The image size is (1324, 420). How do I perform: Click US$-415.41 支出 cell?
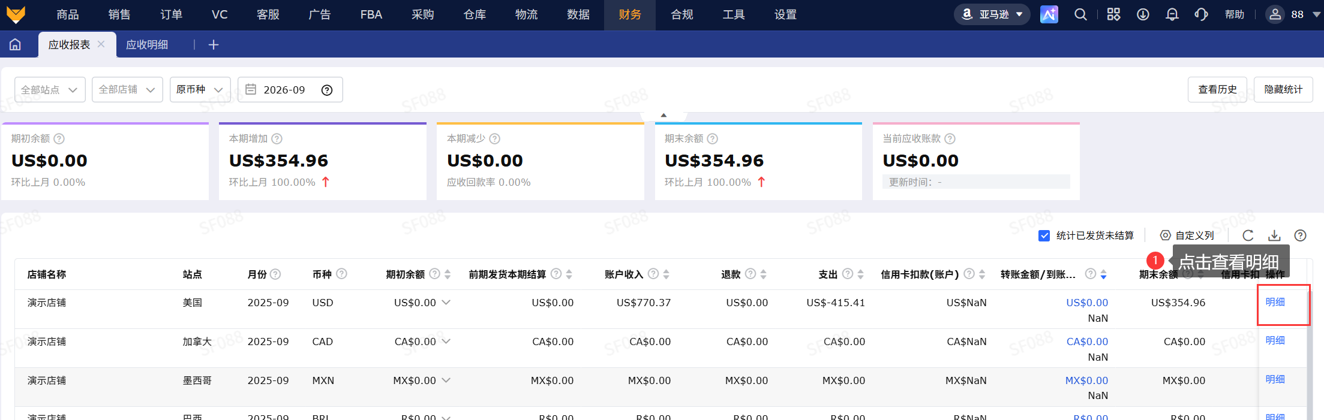(x=836, y=303)
